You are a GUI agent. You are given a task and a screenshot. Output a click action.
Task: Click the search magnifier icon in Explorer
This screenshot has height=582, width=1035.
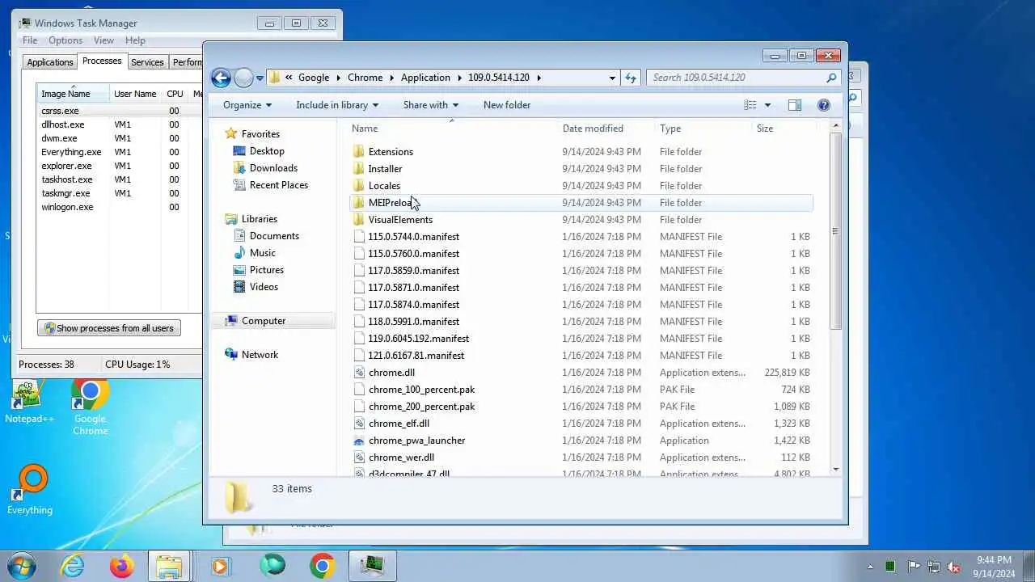click(830, 78)
